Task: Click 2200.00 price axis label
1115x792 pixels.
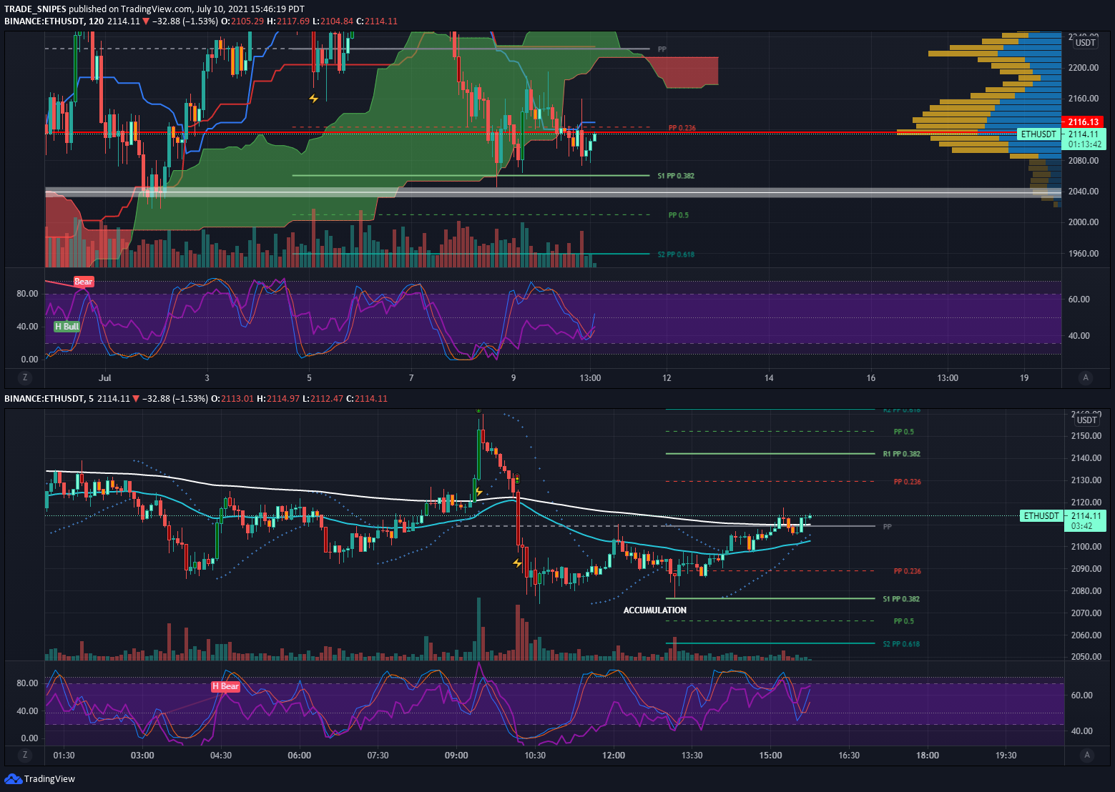Action: (x=1083, y=67)
